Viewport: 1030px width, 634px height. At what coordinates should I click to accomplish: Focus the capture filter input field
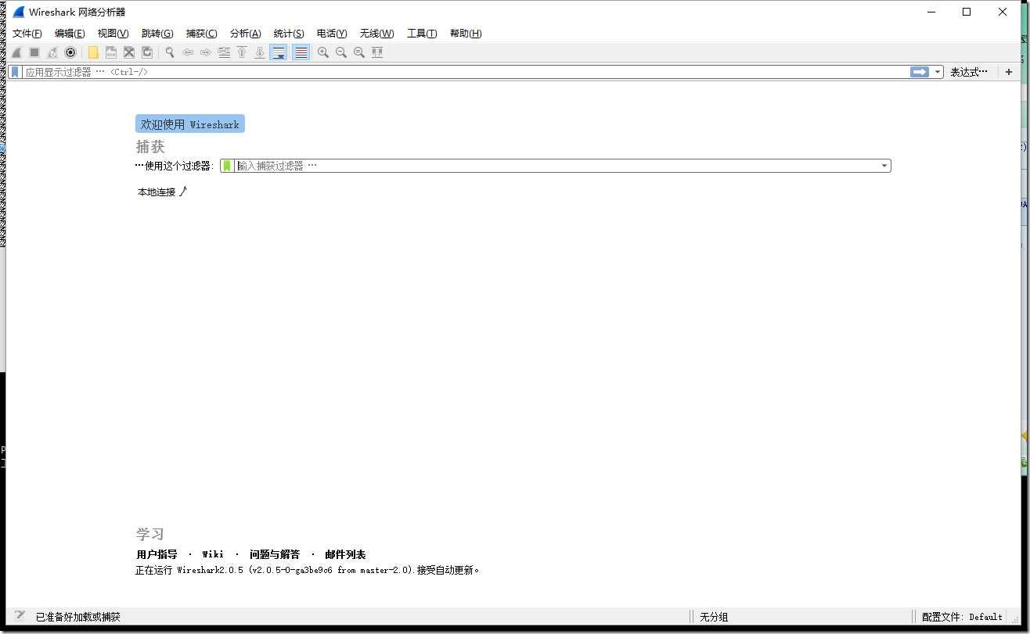[x=556, y=166]
